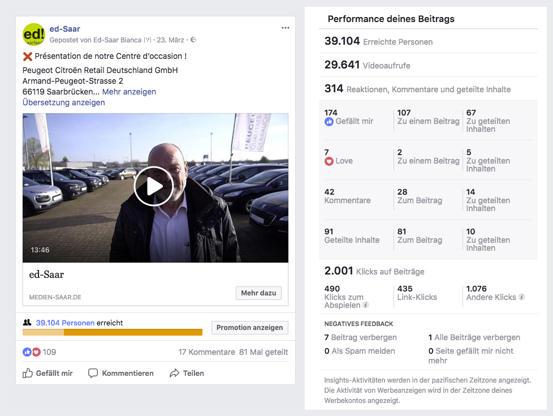Click 81 Zum Beitrag shares cell
Image resolution: width=553 pixels, height=416 pixels.
420,236
